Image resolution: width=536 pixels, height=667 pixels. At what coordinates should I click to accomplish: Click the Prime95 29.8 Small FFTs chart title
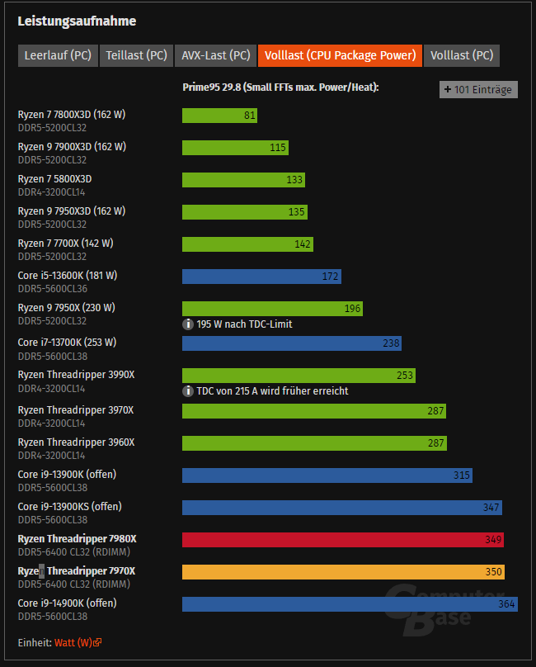(280, 88)
